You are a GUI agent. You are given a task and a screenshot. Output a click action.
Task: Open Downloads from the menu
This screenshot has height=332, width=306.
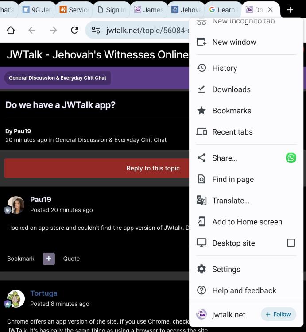click(246, 89)
